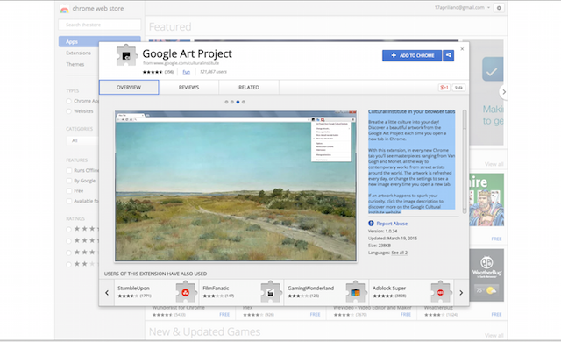Enable the Runs Offline checkbox
This screenshot has height=342, width=561.
click(x=69, y=170)
